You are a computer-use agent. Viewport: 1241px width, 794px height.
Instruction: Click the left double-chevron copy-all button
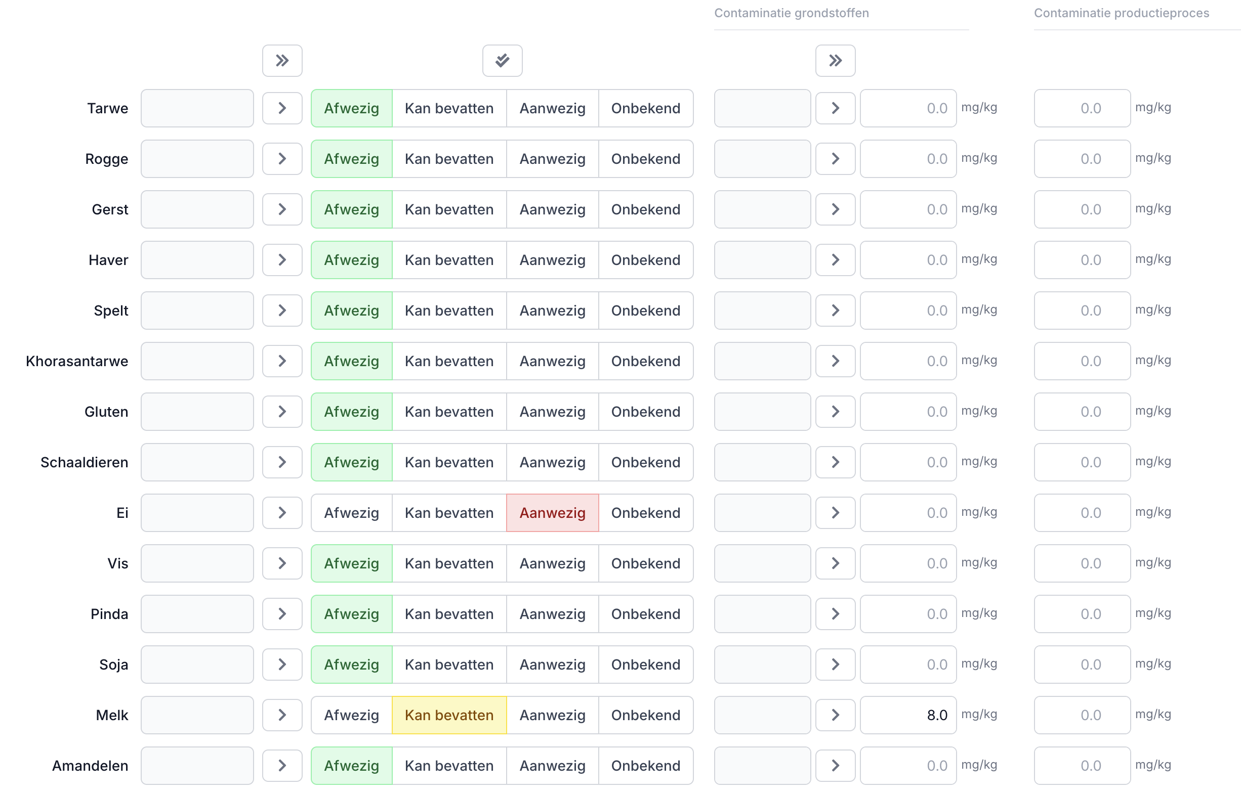pyautogui.click(x=282, y=61)
